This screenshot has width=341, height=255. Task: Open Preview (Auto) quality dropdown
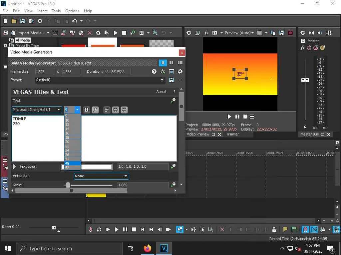click(239, 33)
